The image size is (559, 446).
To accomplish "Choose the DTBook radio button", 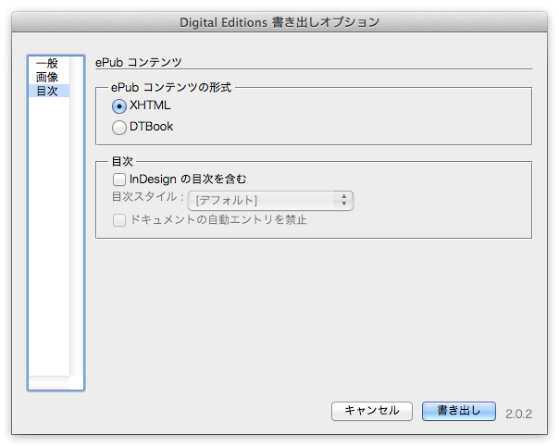I will coord(119,128).
